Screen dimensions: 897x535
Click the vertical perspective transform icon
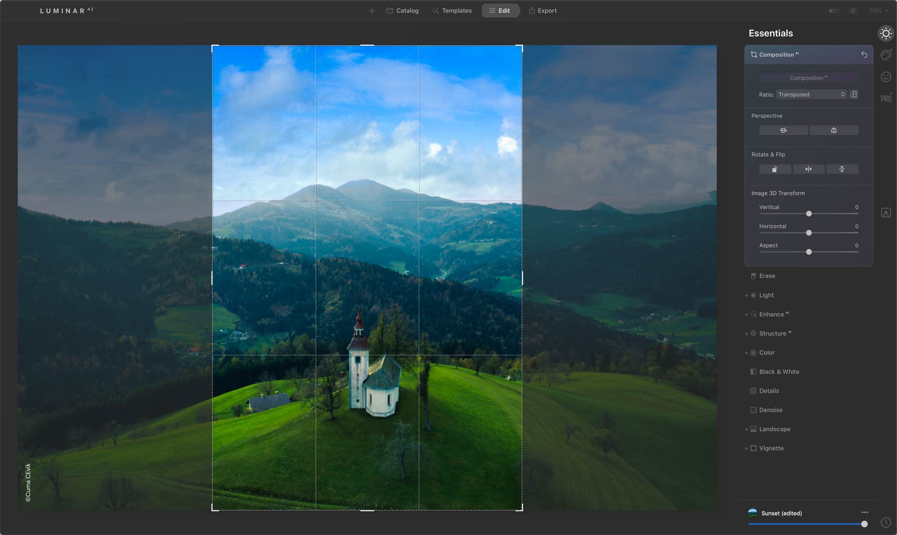833,130
